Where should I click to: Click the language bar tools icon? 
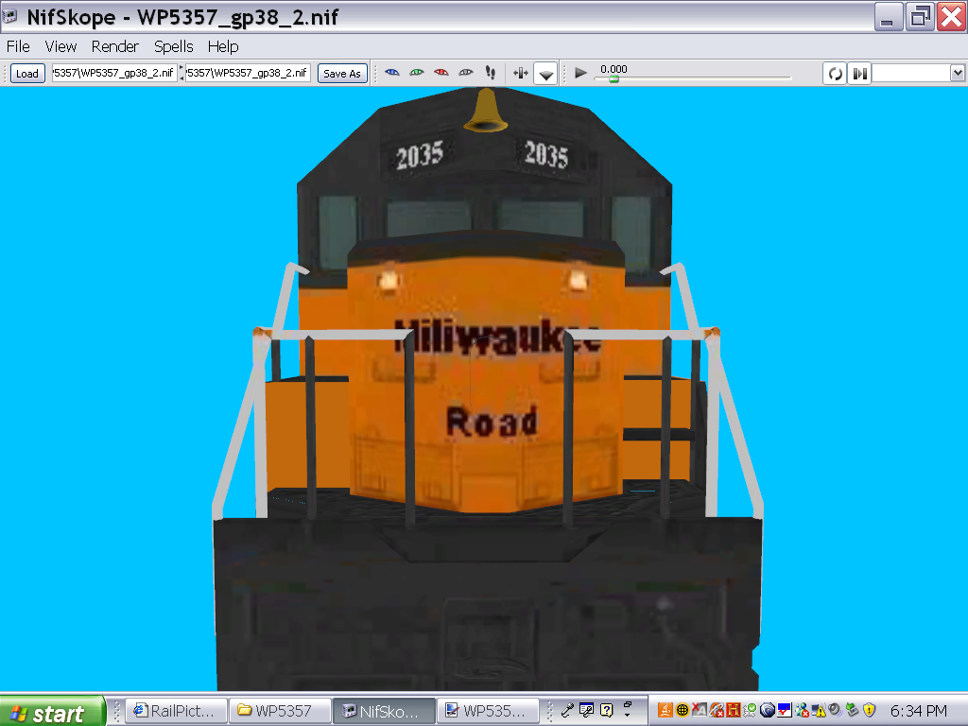click(x=586, y=711)
